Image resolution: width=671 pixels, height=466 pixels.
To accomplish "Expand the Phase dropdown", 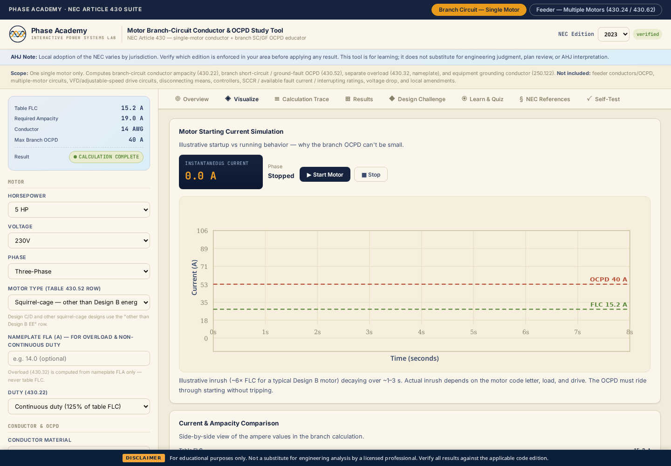I will [79, 271].
